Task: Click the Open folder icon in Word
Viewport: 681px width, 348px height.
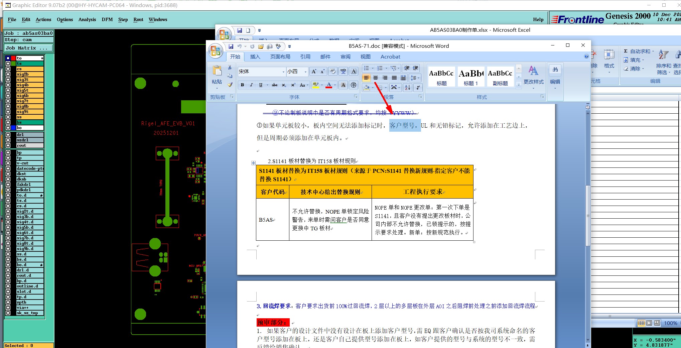Action: 261,46
